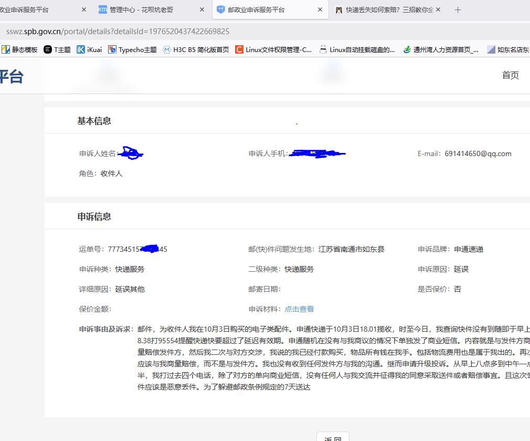Screen dimensions: 530x441
Task: Open the 静态模板 bookmark
Action: pos(20,50)
